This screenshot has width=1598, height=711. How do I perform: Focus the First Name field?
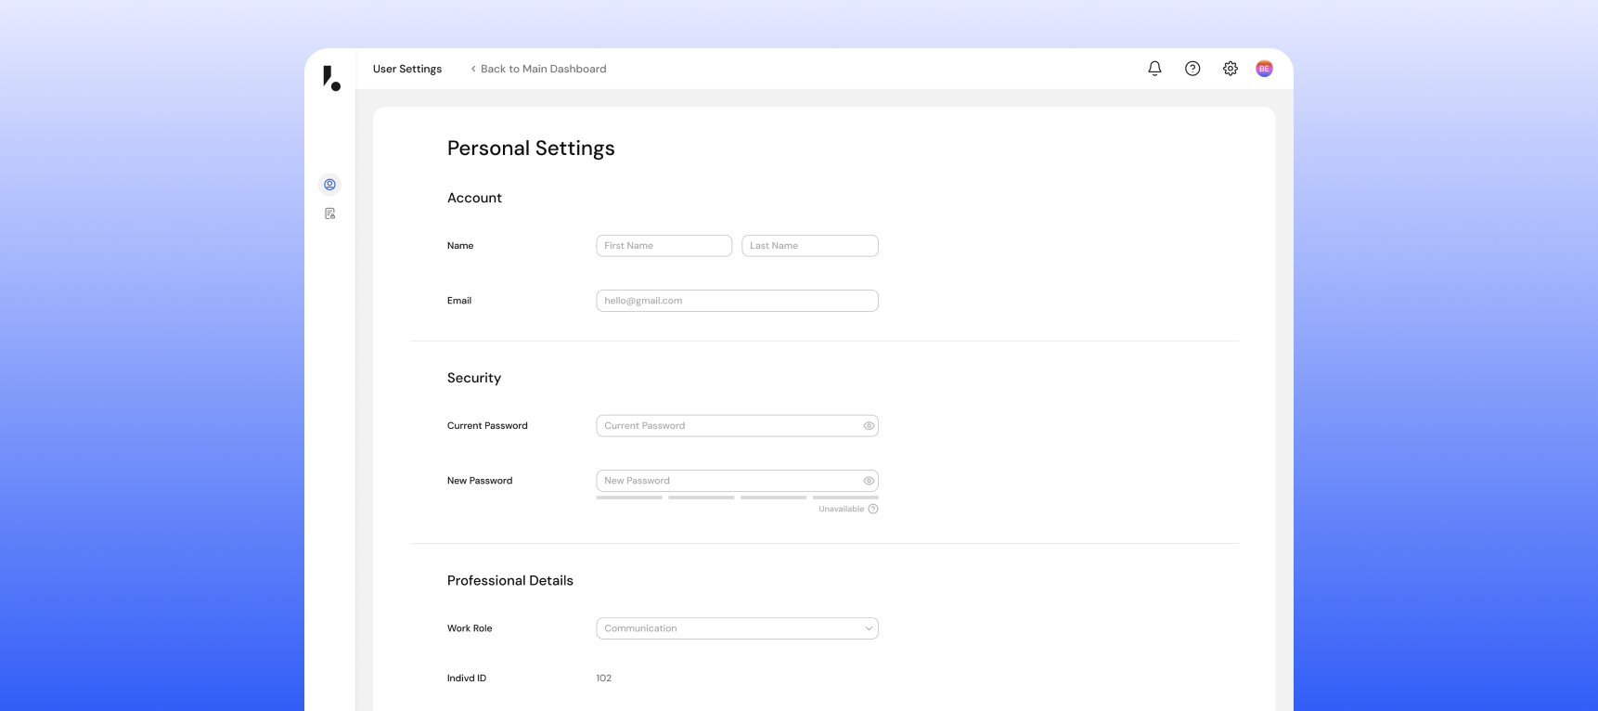[x=664, y=246]
